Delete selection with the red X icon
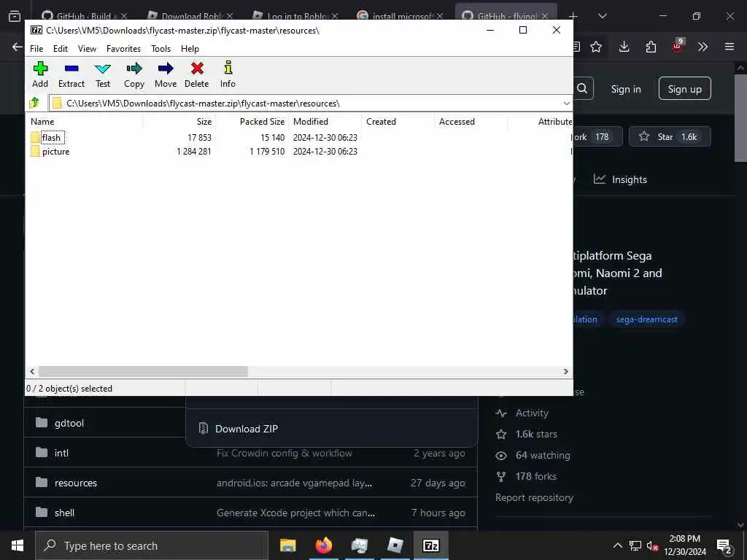 197,75
